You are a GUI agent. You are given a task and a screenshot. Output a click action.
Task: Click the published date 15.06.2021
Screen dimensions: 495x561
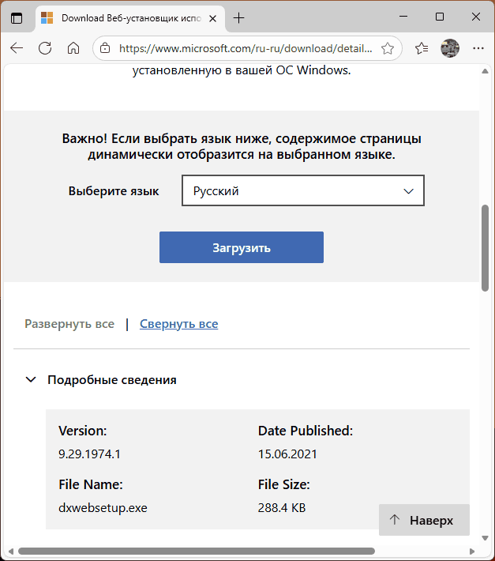pyautogui.click(x=287, y=454)
